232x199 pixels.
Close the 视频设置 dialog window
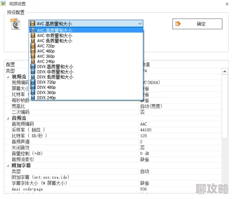(x=227, y=4)
